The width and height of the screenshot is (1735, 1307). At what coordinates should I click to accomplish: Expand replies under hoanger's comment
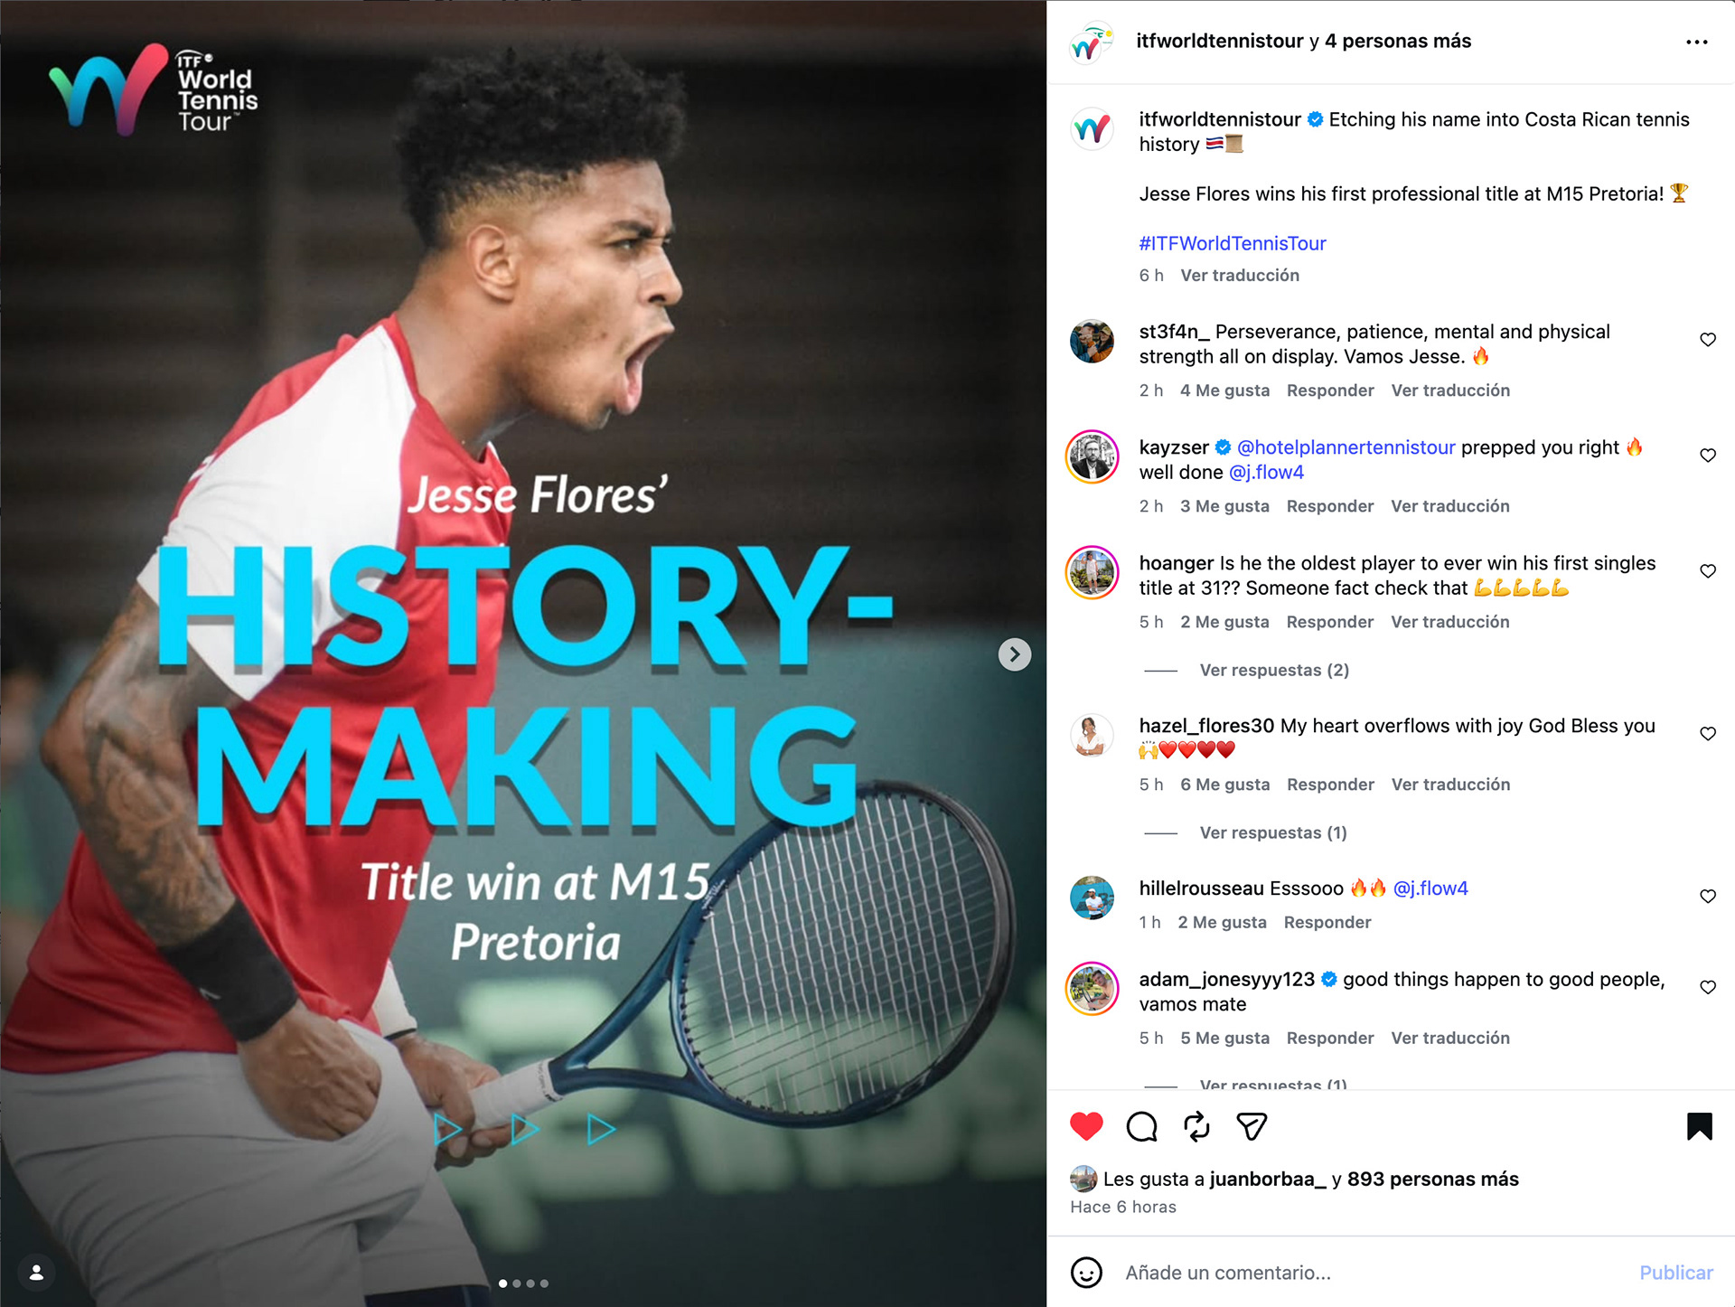click(1273, 670)
